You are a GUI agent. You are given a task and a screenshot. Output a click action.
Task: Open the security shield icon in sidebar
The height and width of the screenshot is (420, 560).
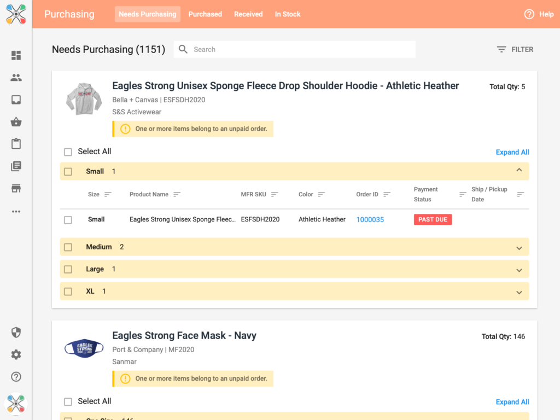coord(16,332)
